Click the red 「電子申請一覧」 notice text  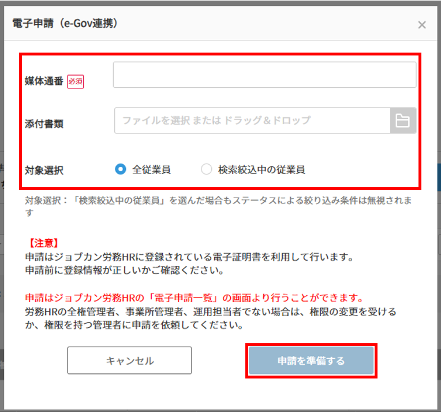click(x=194, y=299)
